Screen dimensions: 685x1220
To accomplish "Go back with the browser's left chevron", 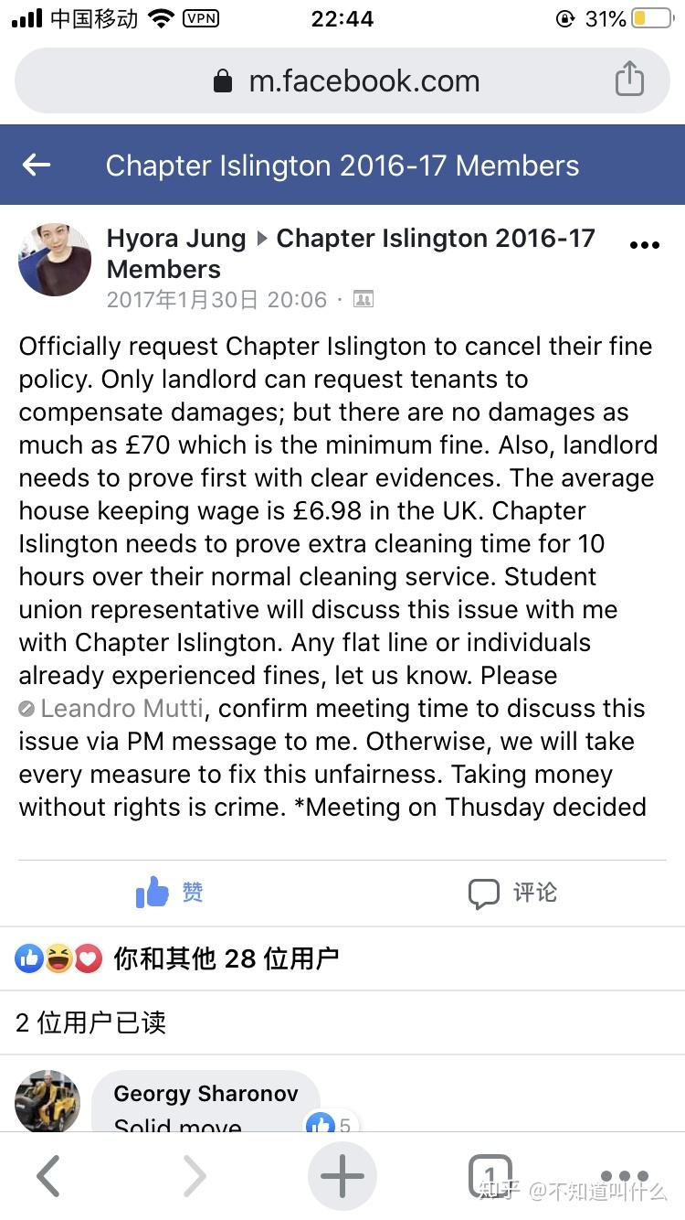I will pyautogui.click(x=47, y=1176).
